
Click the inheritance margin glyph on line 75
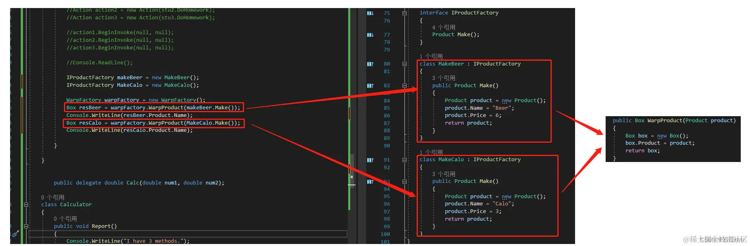click(370, 13)
